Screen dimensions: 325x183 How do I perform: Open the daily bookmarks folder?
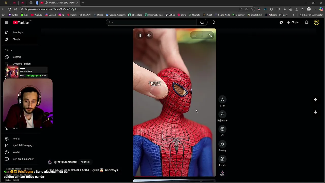point(283,15)
